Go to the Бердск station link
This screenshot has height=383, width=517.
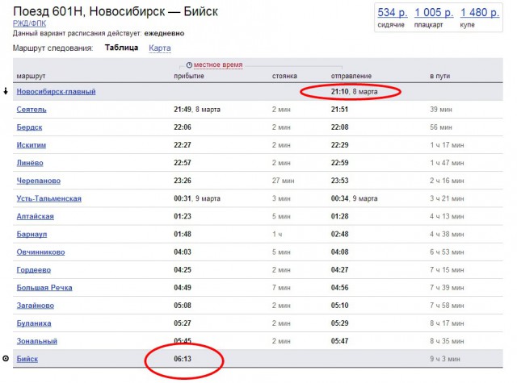point(30,127)
